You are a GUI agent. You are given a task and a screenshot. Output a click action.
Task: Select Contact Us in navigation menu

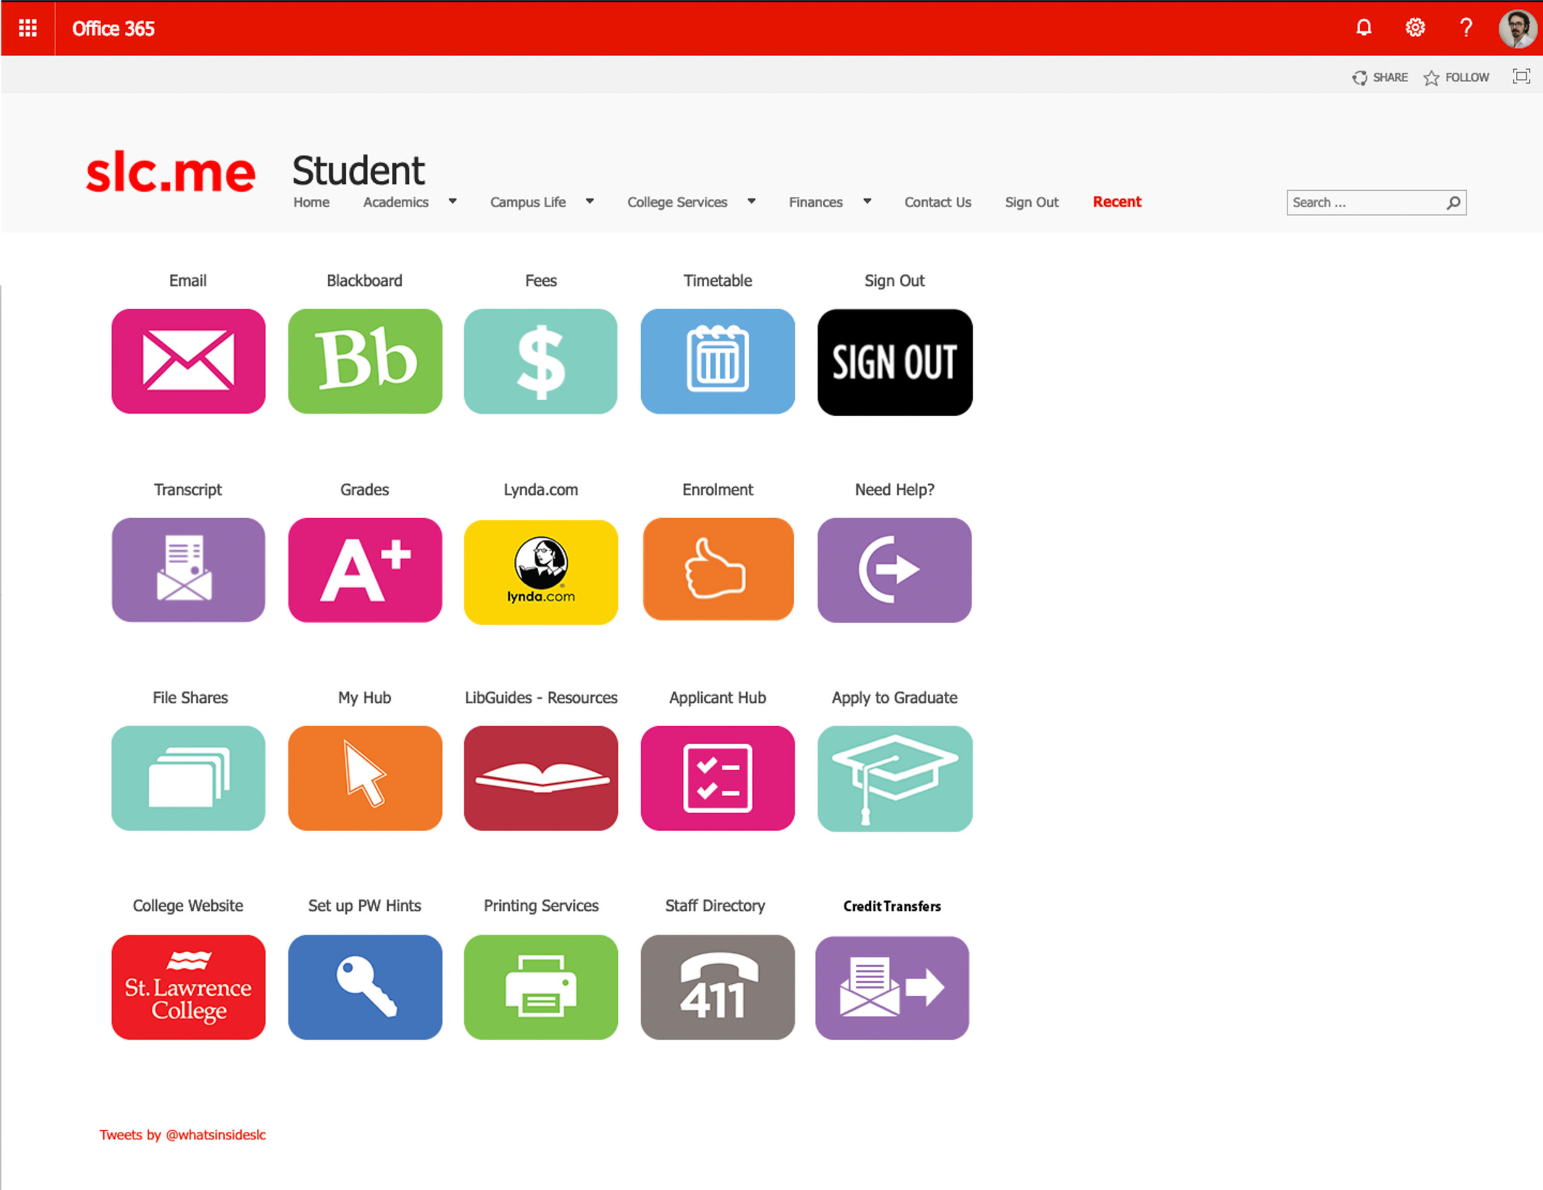pyautogui.click(x=938, y=202)
